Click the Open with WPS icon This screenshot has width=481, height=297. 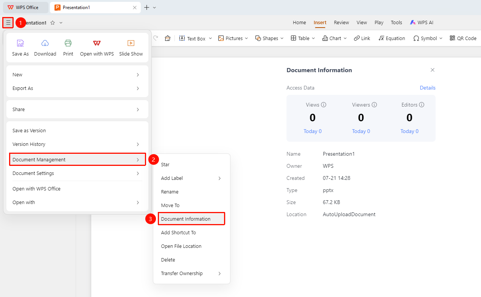click(97, 43)
